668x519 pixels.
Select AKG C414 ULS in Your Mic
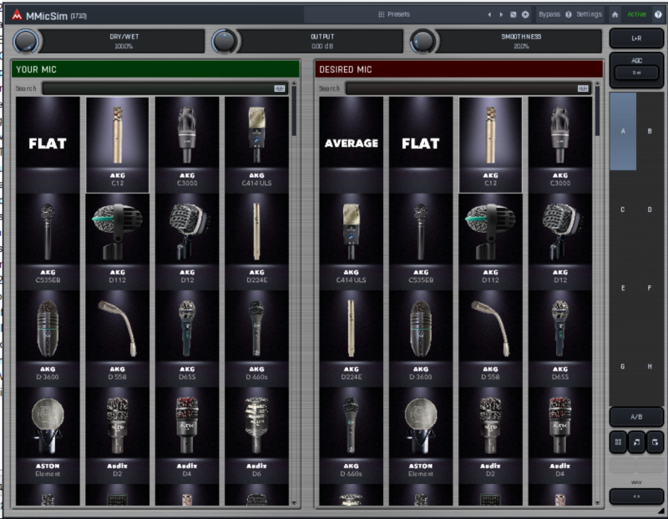(x=256, y=144)
